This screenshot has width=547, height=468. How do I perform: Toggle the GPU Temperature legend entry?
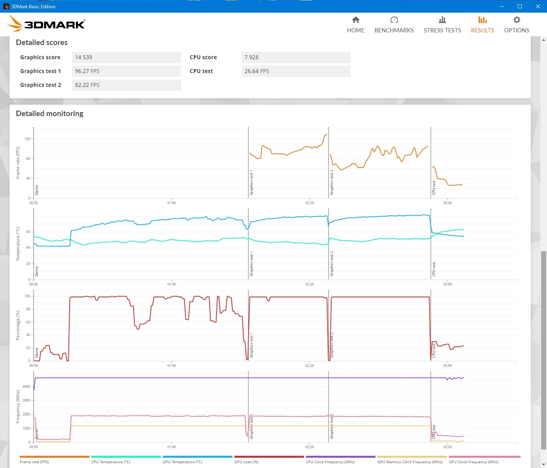point(197,459)
